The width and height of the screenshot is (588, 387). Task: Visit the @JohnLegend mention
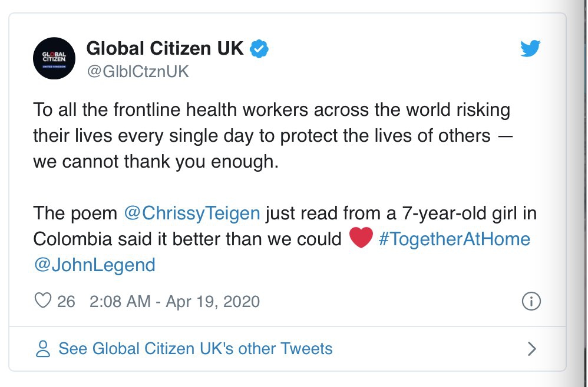94,265
